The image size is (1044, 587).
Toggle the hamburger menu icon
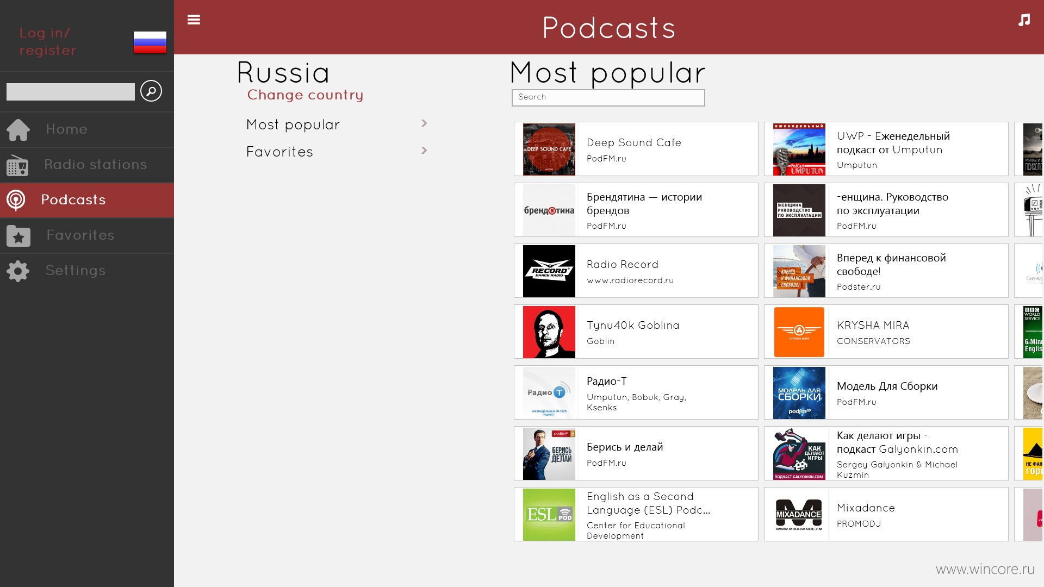[194, 20]
